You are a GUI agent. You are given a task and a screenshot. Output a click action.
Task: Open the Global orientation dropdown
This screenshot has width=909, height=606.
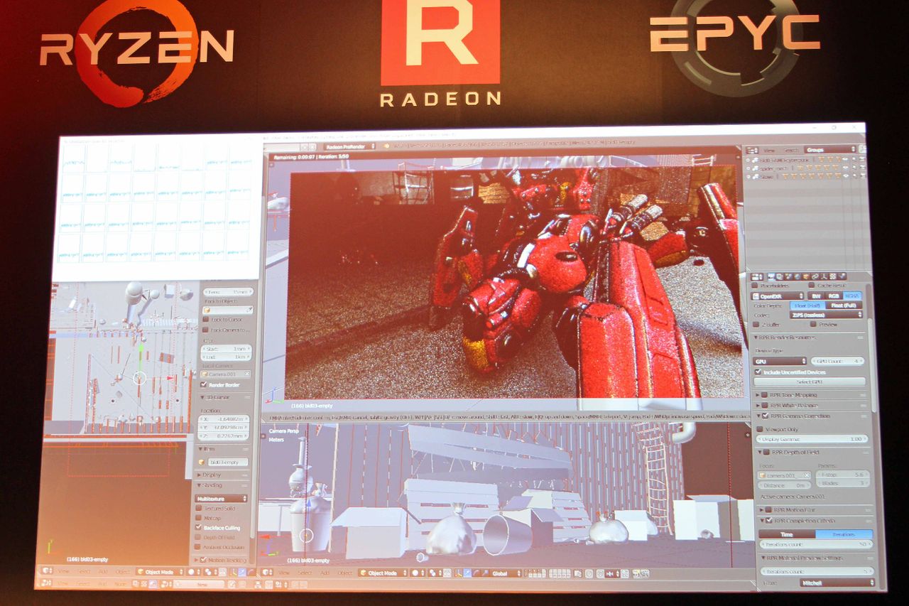(x=505, y=573)
